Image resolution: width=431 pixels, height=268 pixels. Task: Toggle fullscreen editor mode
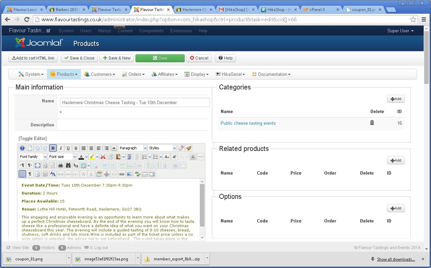click(x=38, y=165)
